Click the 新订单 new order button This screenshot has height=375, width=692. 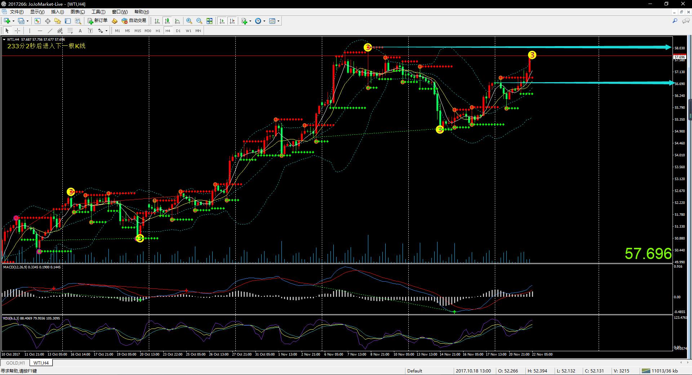pyautogui.click(x=98, y=21)
